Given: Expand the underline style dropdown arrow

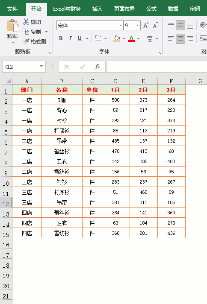Looking at the screenshot, I should (87, 38).
